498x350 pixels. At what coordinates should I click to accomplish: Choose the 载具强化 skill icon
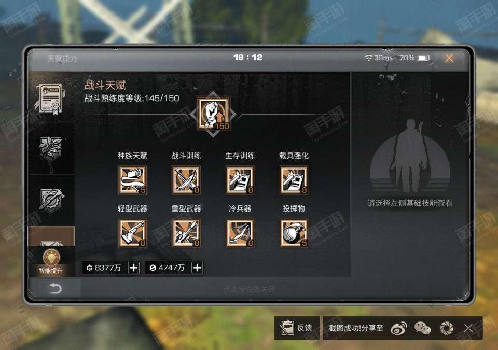point(294,180)
